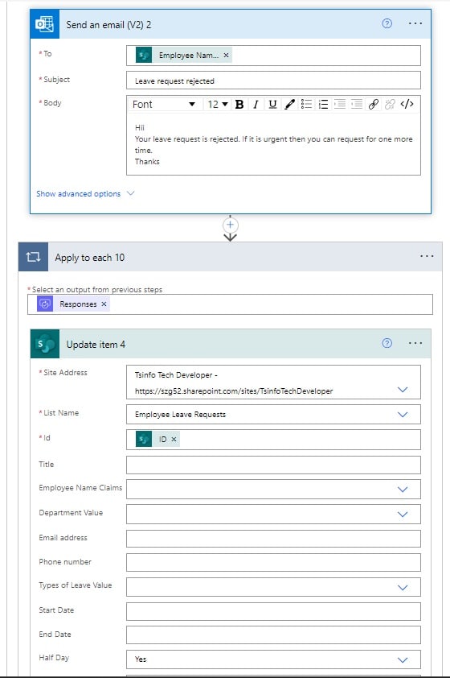The image size is (450, 678).
Task: Toggle underline formatting in email body
Action: (272, 104)
